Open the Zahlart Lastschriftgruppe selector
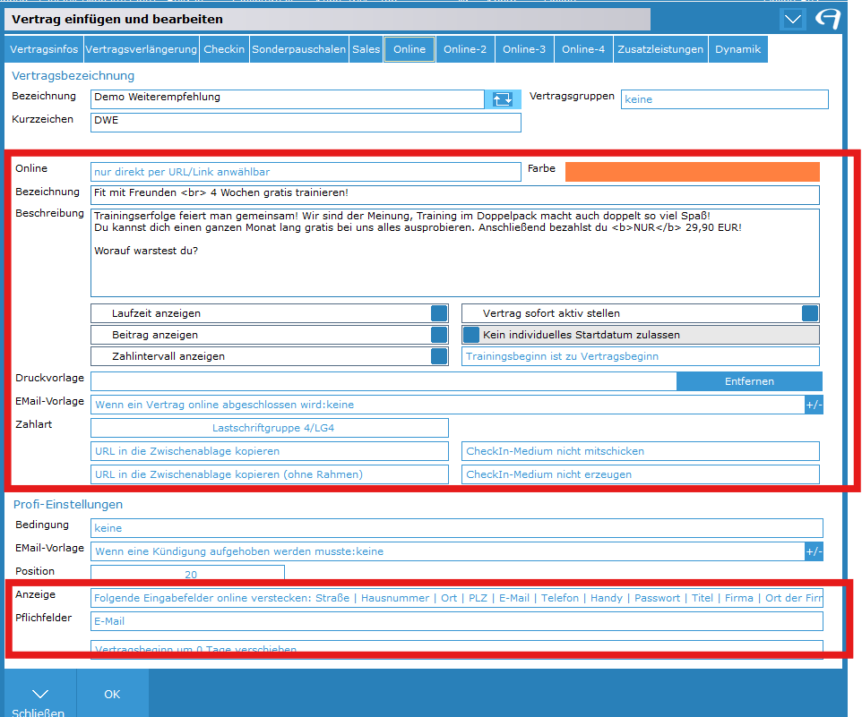 point(269,428)
